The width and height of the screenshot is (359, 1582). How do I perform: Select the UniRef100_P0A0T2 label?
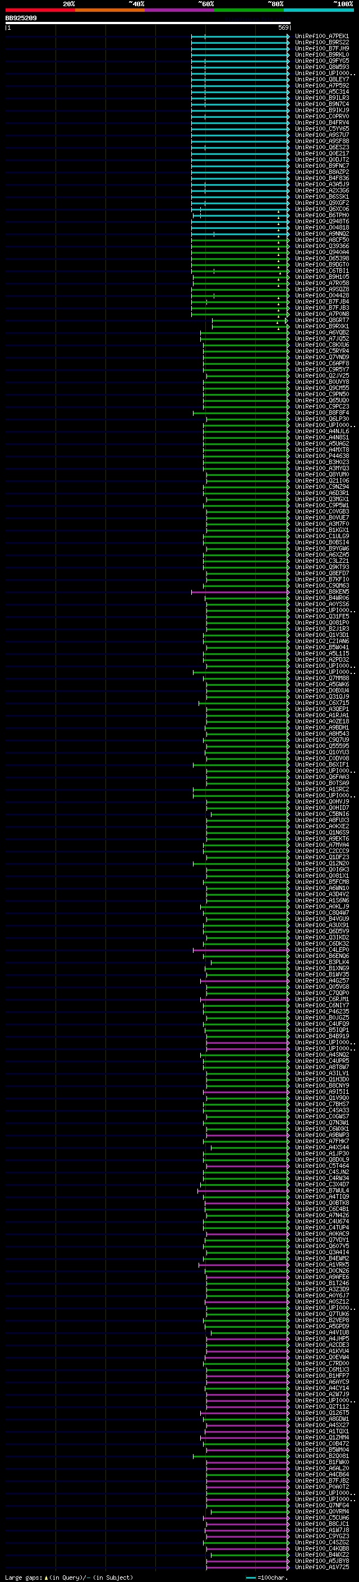coord(321,1487)
